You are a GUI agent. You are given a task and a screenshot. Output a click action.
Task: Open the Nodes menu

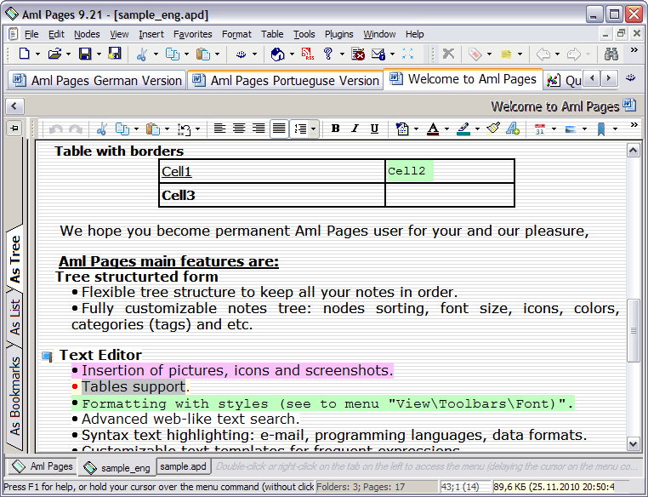tap(87, 34)
